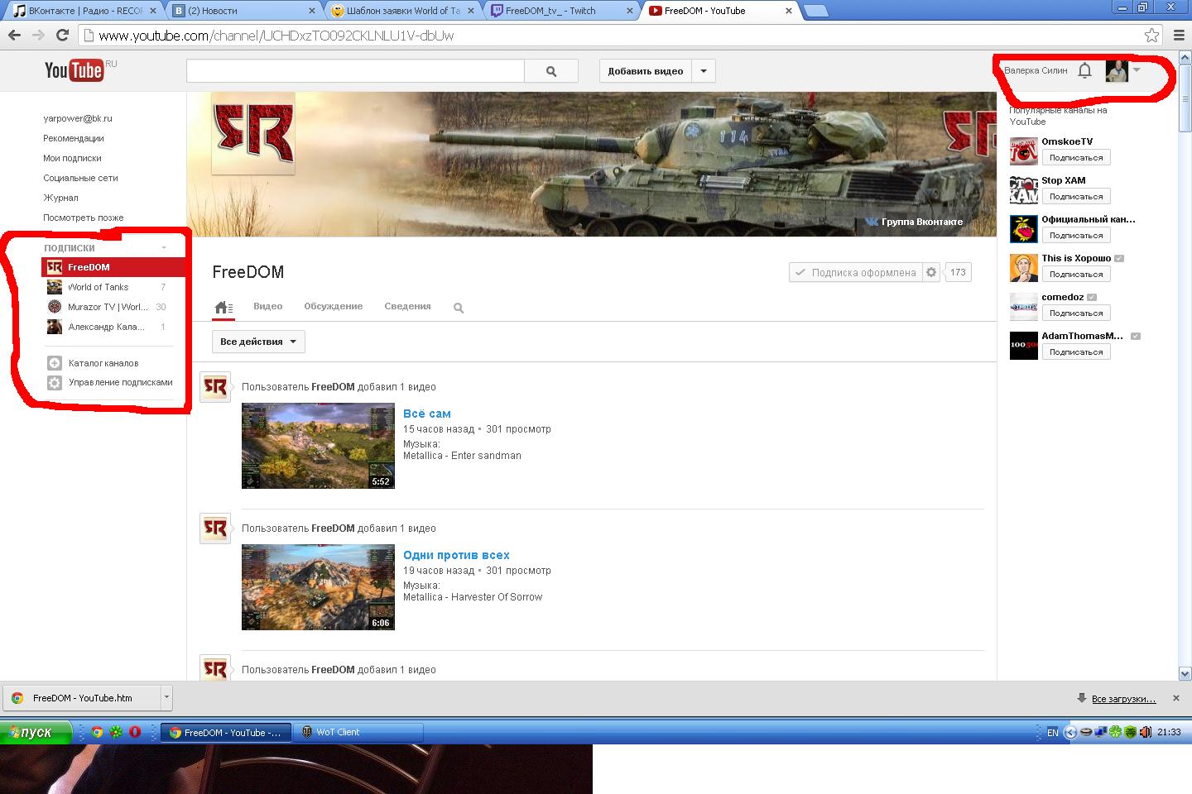Open the Одни против всех title link
The image size is (1192, 794).
[456, 555]
